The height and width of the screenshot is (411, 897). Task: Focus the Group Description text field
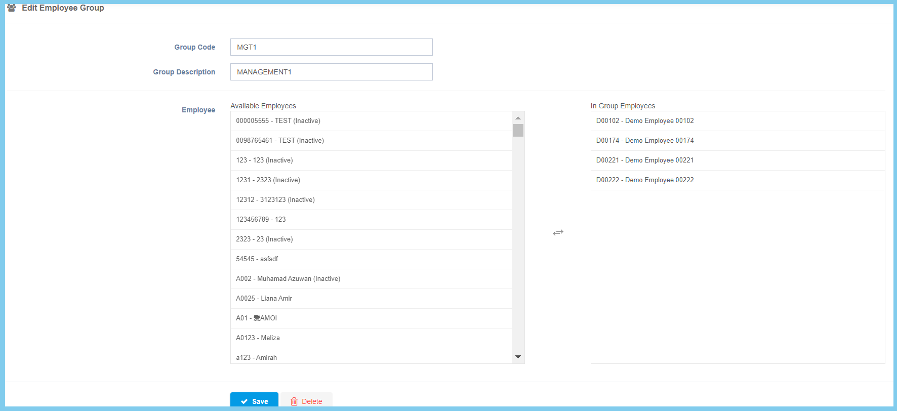tap(331, 72)
